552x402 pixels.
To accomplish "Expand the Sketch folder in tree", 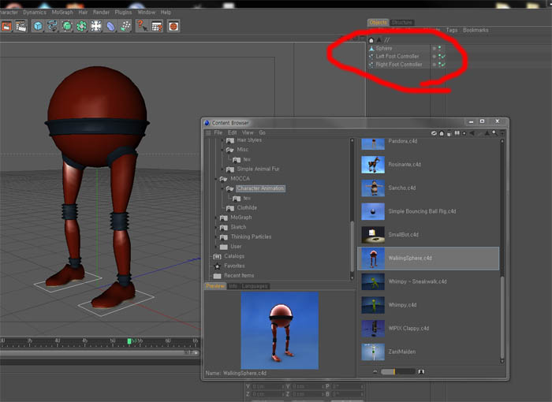I will [x=216, y=227].
